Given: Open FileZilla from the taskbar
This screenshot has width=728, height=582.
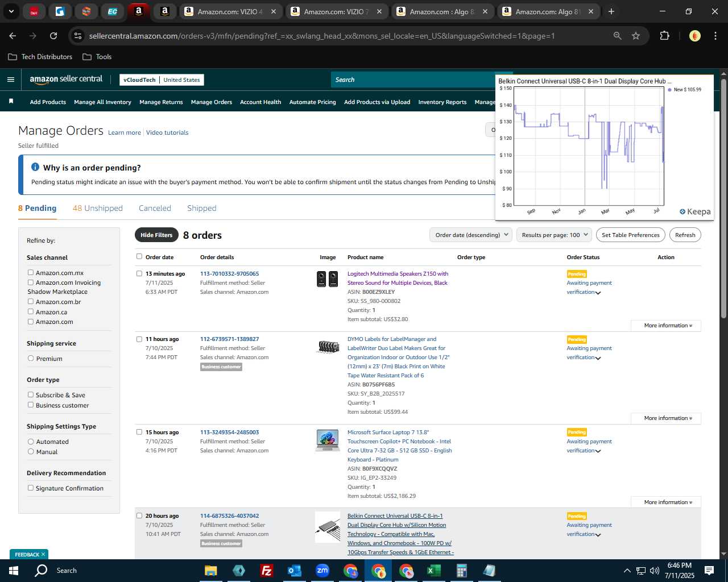Looking at the screenshot, I should click(x=266, y=571).
